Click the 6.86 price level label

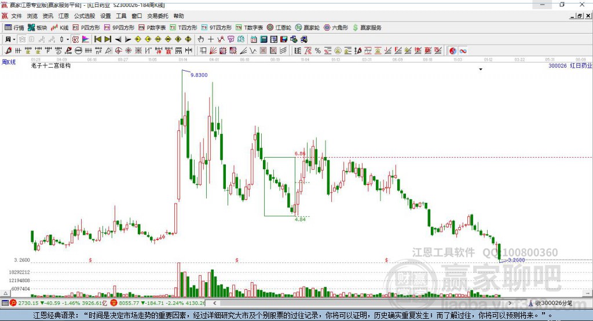(300, 154)
